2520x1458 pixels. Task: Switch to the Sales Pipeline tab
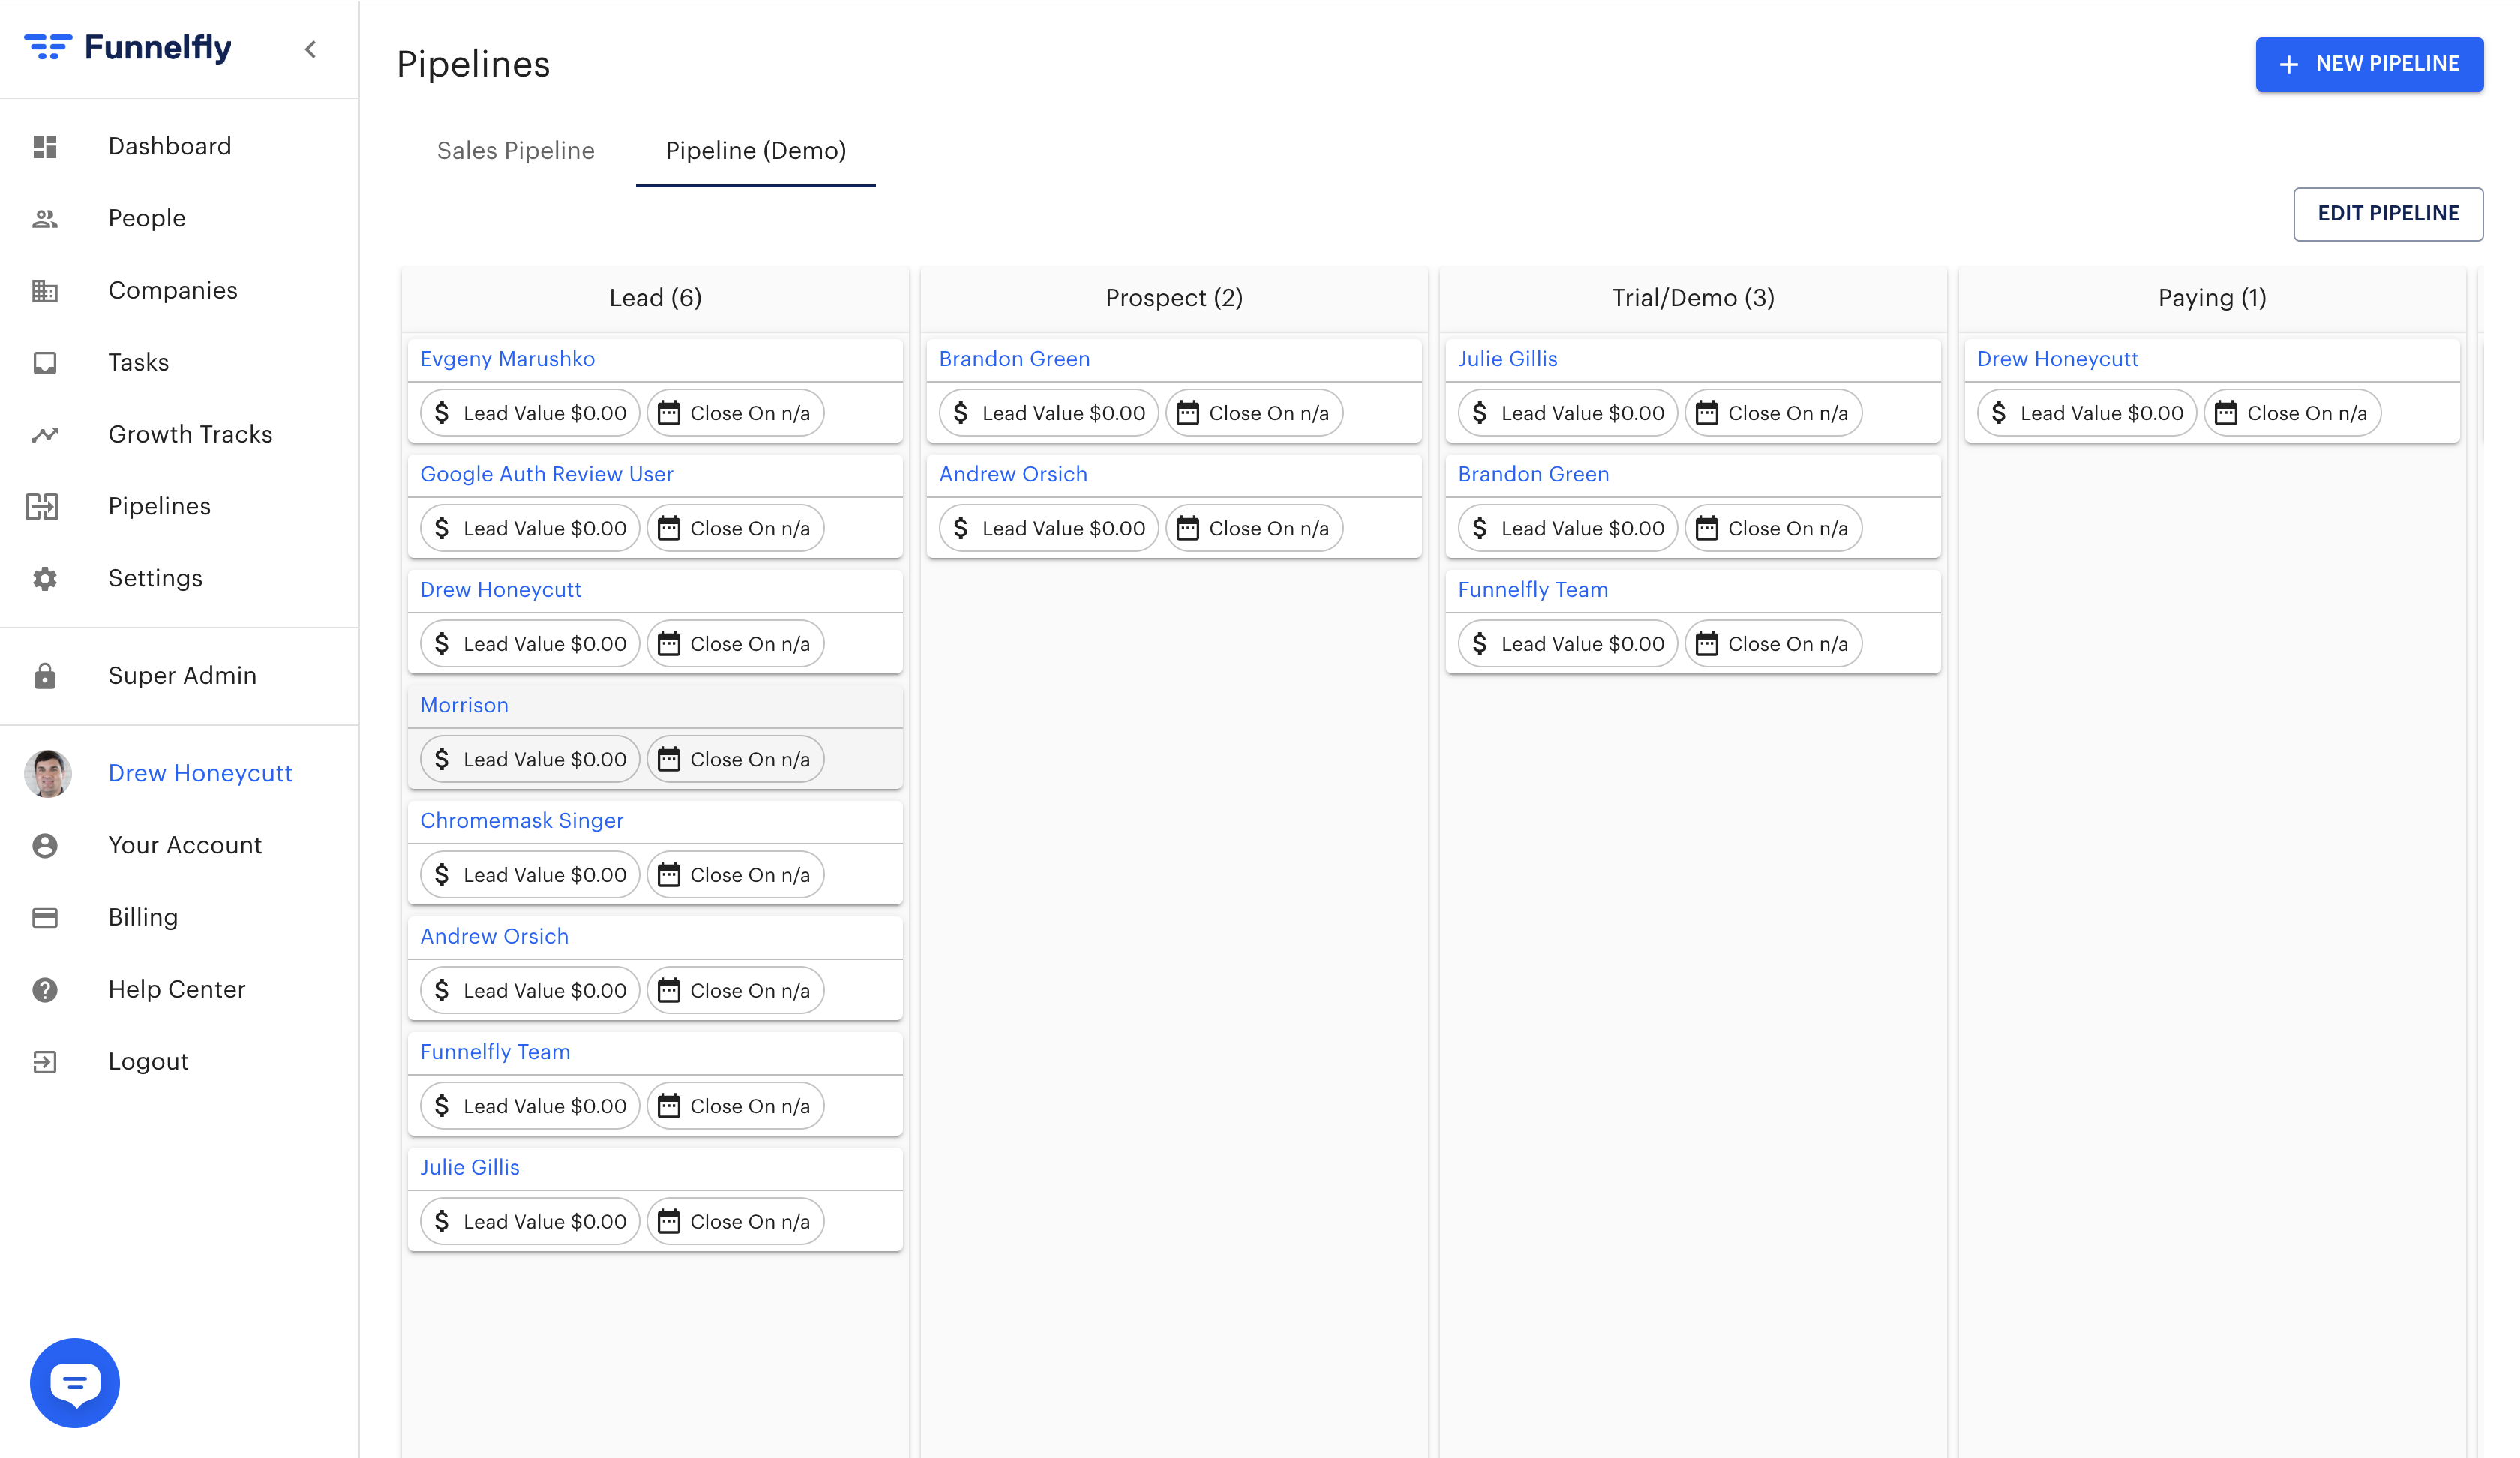tap(515, 151)
